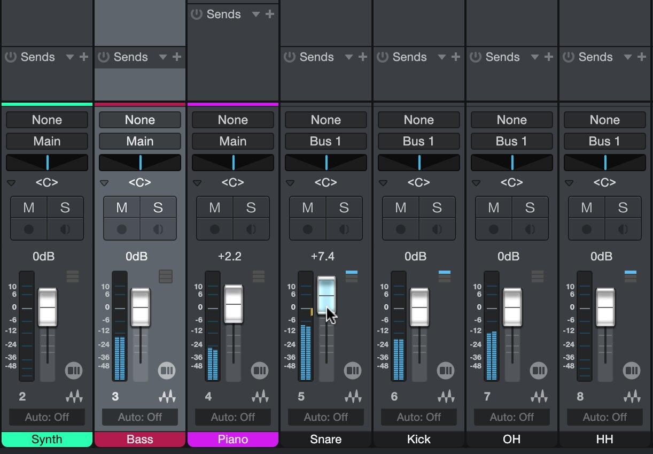Click Auto: Off on Synth channel

tap(47, 417)
